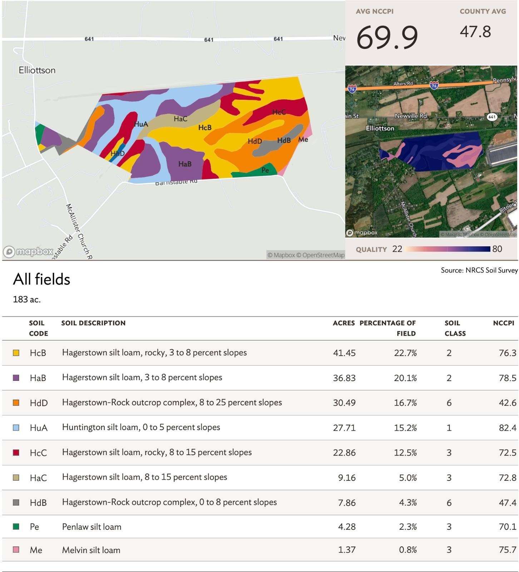
Task: Click the 72.5 NCCPI value for HcC
Action: point(508,453)
